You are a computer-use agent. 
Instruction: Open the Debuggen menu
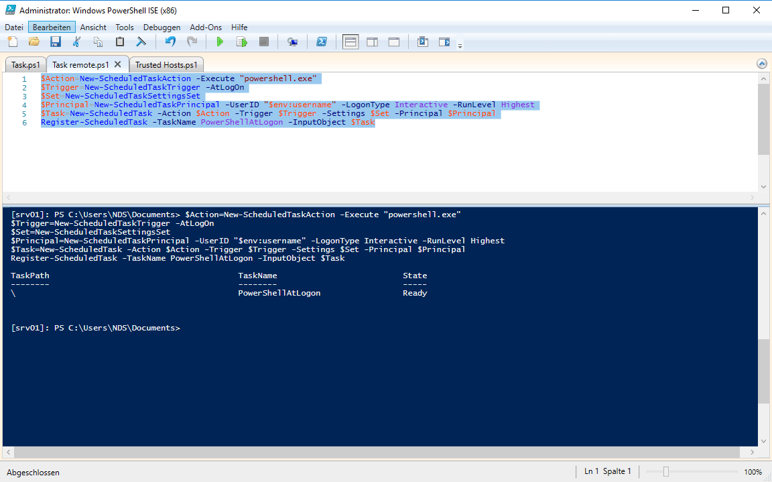click(x=162, y=27)
